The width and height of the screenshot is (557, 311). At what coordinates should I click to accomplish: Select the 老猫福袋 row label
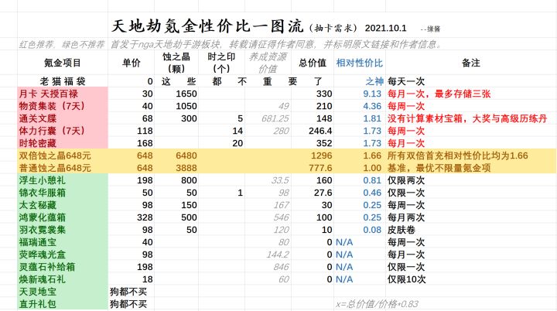click(x=63, y=81)
